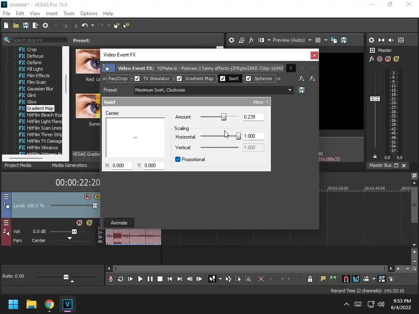Screen dimensions: 419x314
Task: Click the Pan/Crop button in FX chain
Action: (118, 78)
